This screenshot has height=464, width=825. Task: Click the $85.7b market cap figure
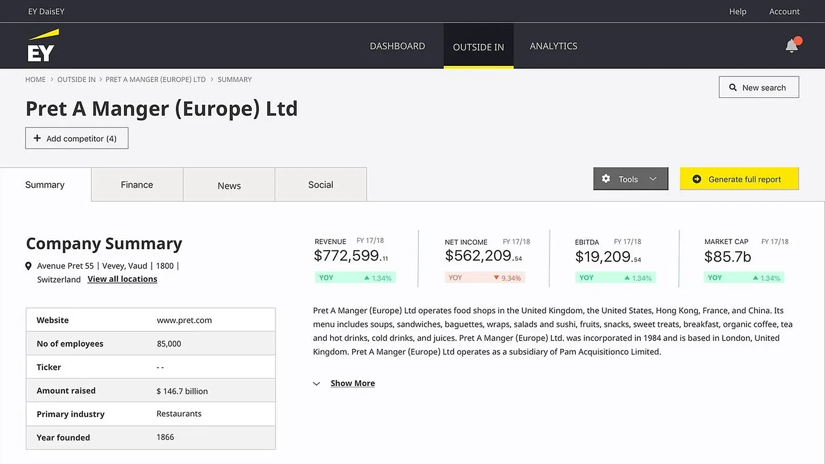point(728,256)
